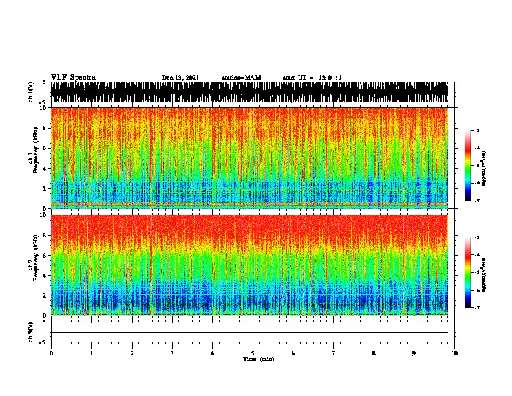Click the '10' kHz tick on ch.1 frequency axis
Image resolution: width=512 pixels, height=396 pixels.
point(44,108)
